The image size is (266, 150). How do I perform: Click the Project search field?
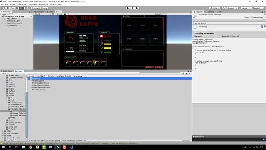tap(160, 74)
